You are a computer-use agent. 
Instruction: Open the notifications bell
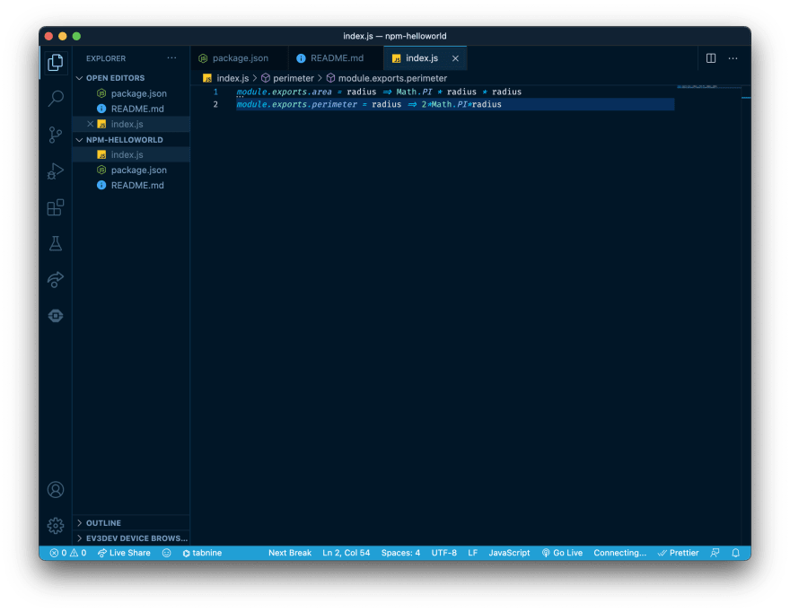click(x=735, y=553)
